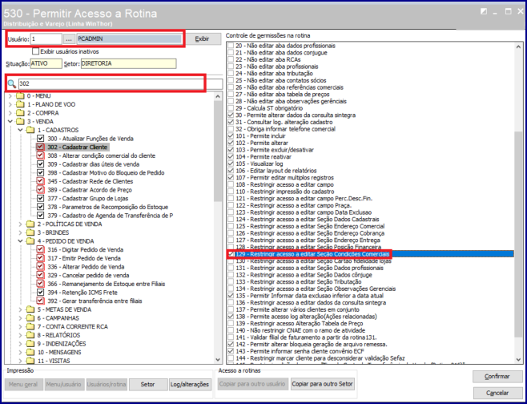
Task: Click the Cancelar button
Action: (497, 393)
